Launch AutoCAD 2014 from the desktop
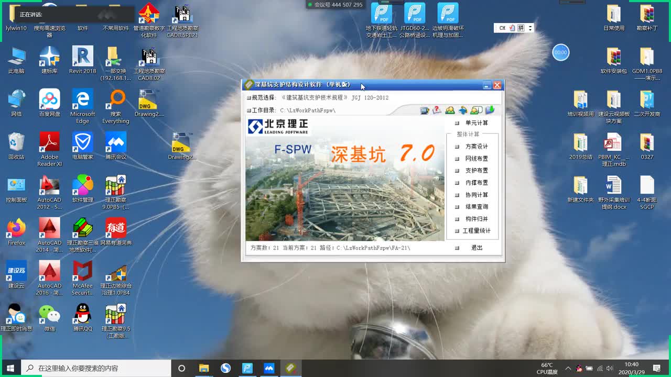 50,235
